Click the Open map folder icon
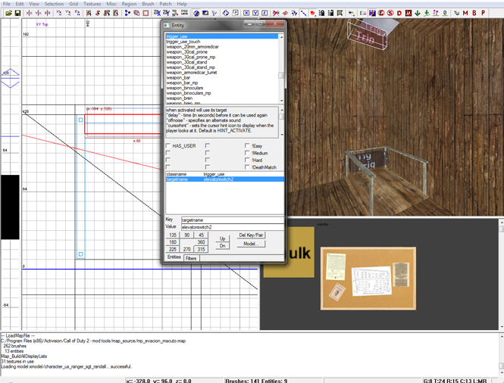 [x=8, y=13]
